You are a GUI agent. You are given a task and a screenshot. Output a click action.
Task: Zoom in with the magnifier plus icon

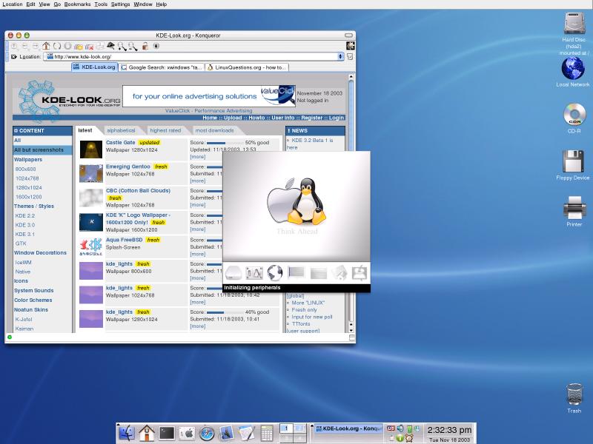[122, 46]
